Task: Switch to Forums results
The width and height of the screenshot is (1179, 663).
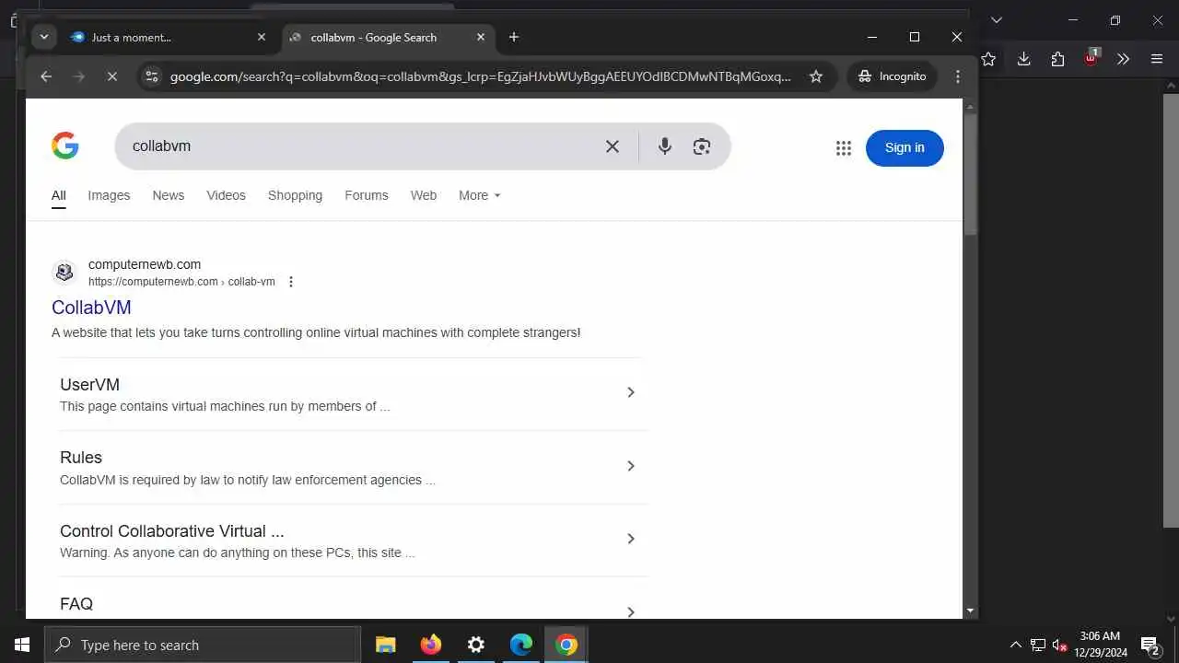Action: coord(367,195)
